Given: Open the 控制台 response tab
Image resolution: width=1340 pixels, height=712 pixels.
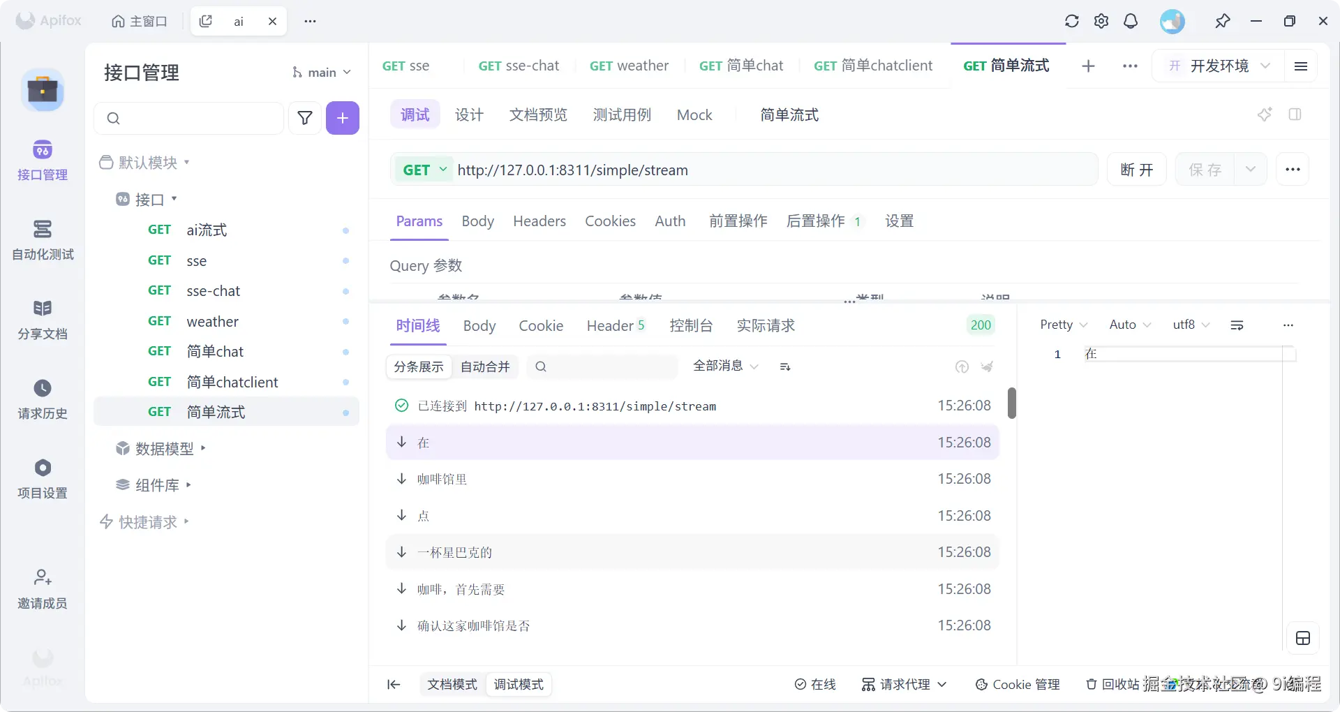Looking at the screenshot, I should click(x=691, y=326).
